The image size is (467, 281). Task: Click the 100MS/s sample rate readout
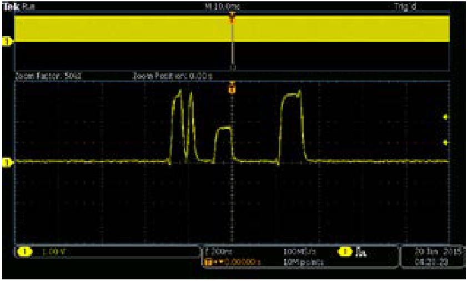click(x=300, y=252)
